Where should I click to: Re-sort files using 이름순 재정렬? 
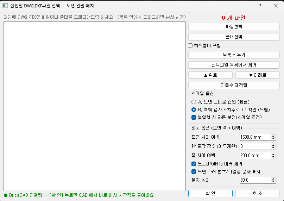click(x=234, y=86)
